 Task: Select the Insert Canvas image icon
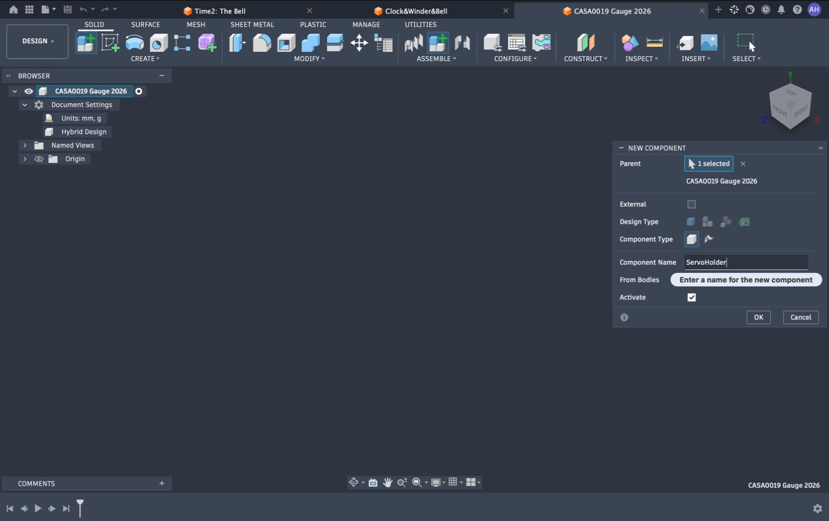[x=709, y=42]
